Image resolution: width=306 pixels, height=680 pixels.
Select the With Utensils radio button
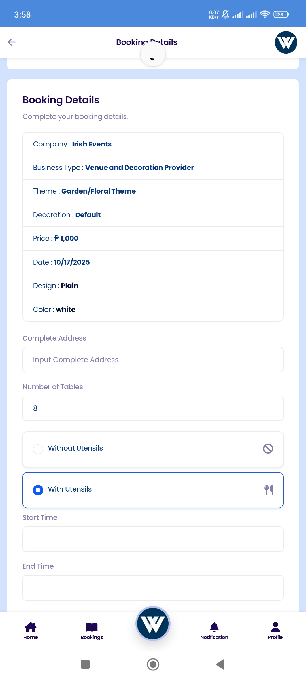[38, 490]
